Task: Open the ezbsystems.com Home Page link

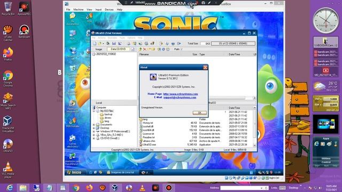Action: [181, 94]
